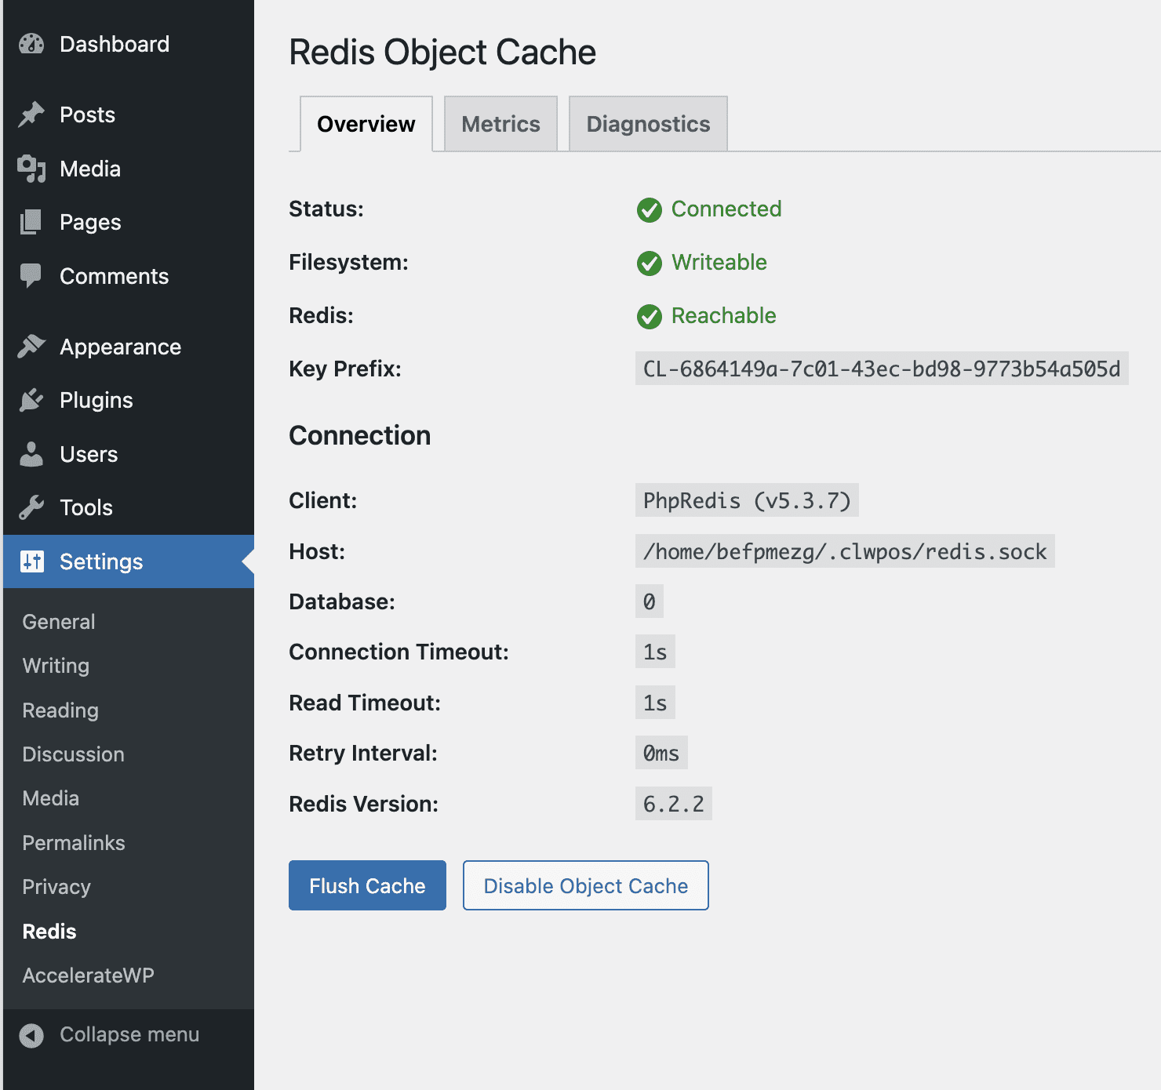Open Writing settings submenu link
Viewport: 1161px width, 1090px height.
tap(56, 666)
